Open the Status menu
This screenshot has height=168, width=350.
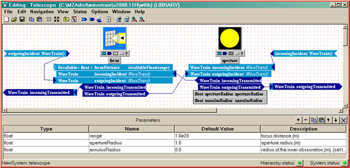(x=80, y=11)
